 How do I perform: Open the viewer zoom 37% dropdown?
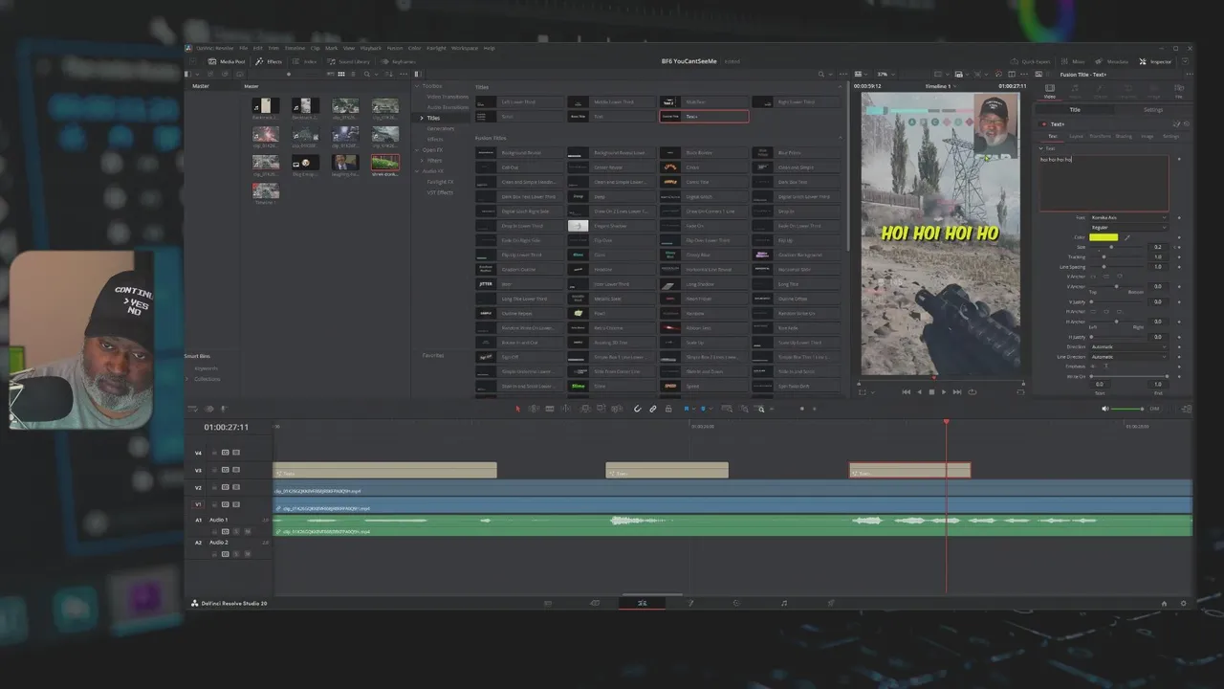click(885, 74)
